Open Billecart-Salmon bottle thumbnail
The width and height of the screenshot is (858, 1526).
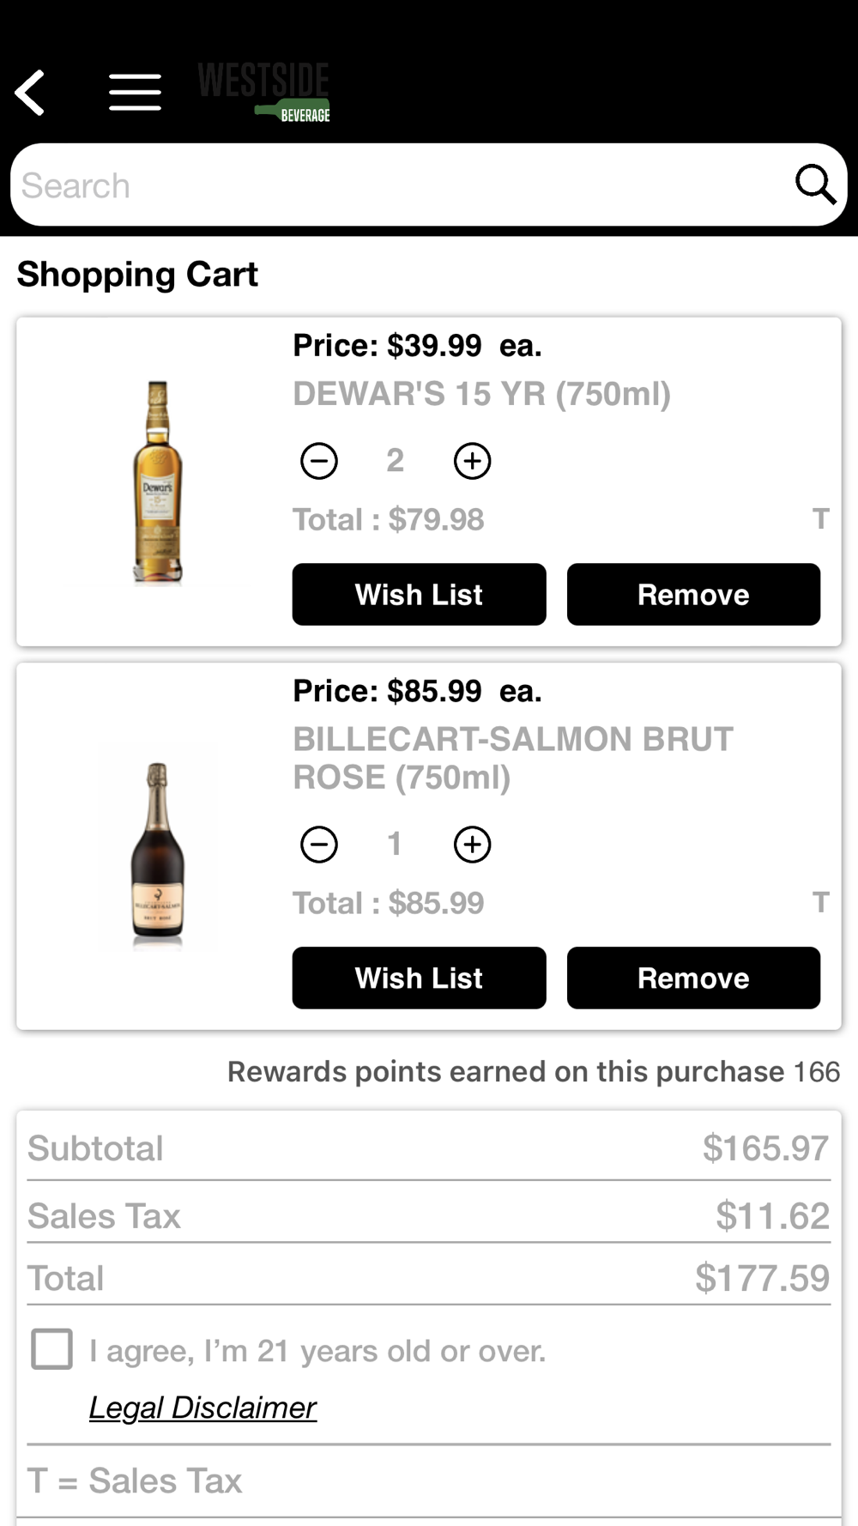[x=157, y=848]
